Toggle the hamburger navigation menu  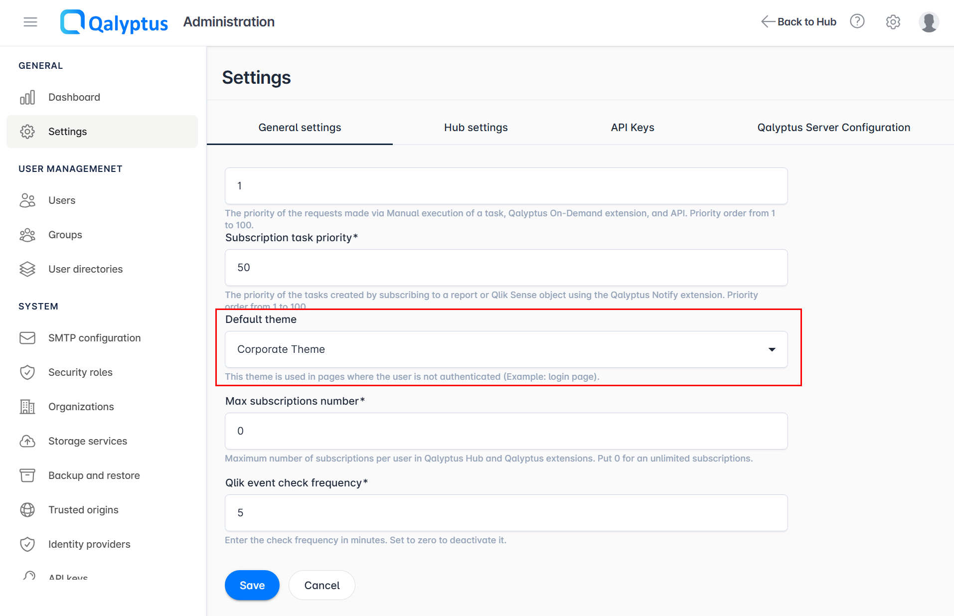click(30, 22)
